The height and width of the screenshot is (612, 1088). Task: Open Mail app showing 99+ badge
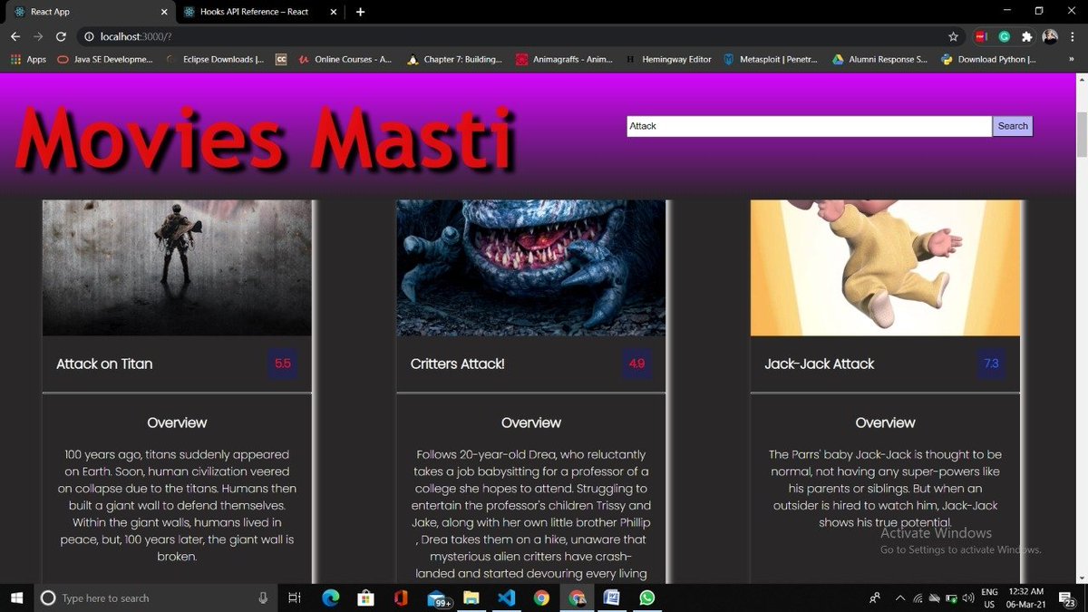pos(438,597)
